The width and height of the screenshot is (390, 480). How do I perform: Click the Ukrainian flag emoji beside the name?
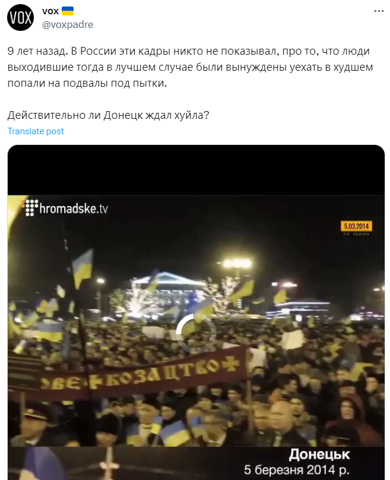68,11
